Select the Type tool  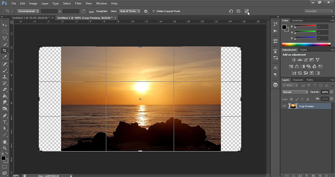[5, 122]
